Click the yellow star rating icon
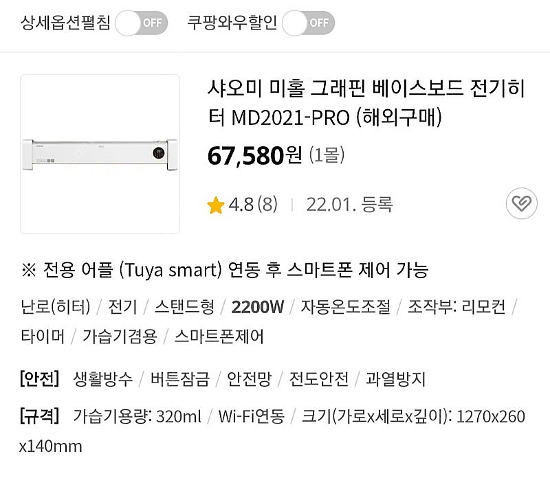Screen dimensions: 550x478 pos(216,205)
